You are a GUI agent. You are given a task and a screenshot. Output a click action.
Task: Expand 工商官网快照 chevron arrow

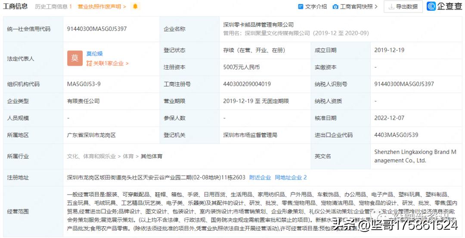tap(376, 6)
